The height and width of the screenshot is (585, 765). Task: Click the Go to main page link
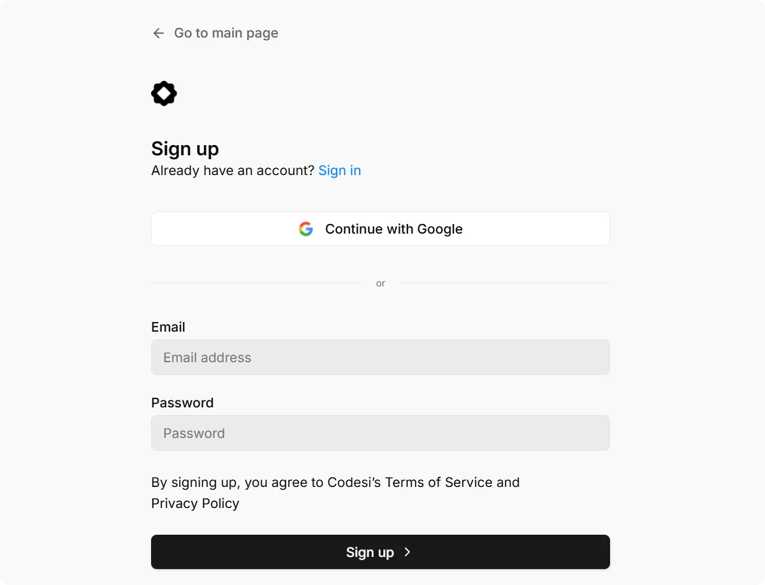(x=226, y=32)
